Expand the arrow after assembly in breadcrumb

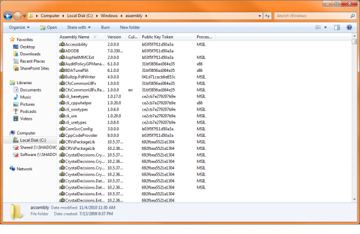(x=146, y=16)
